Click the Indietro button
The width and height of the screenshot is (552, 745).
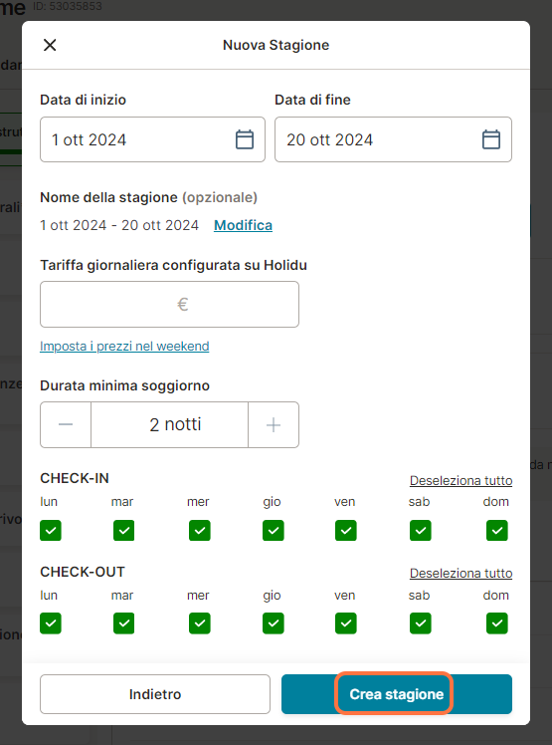point(155,694)
